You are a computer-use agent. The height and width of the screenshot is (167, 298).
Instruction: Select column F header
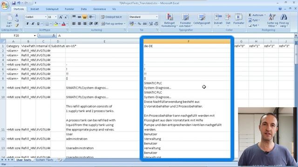(x=188, y=41)
